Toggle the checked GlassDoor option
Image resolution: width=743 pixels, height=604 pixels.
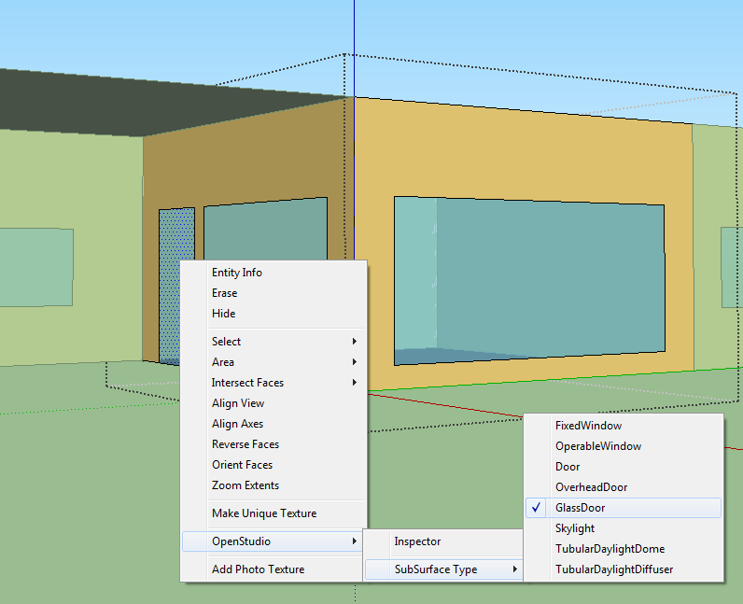click(x=581, y=508)
